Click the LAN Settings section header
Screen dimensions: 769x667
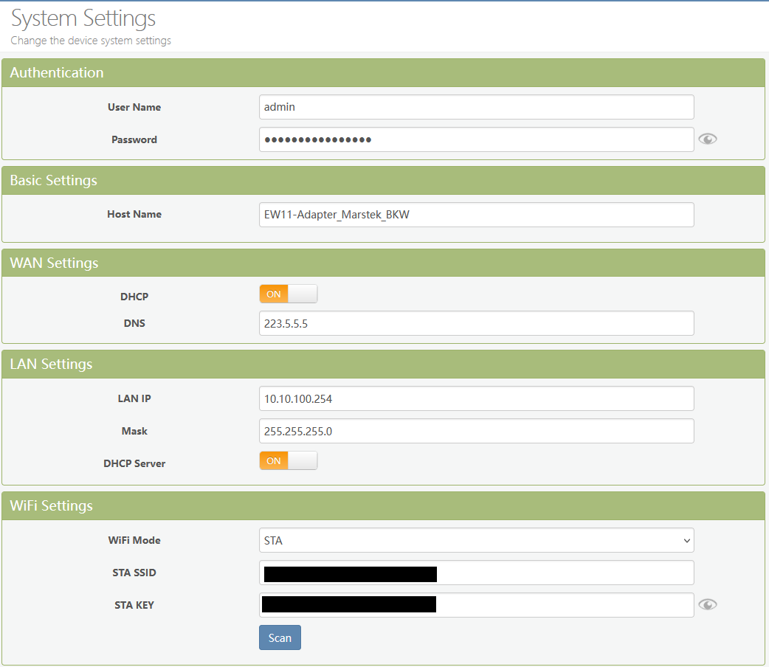coord(384,364)
